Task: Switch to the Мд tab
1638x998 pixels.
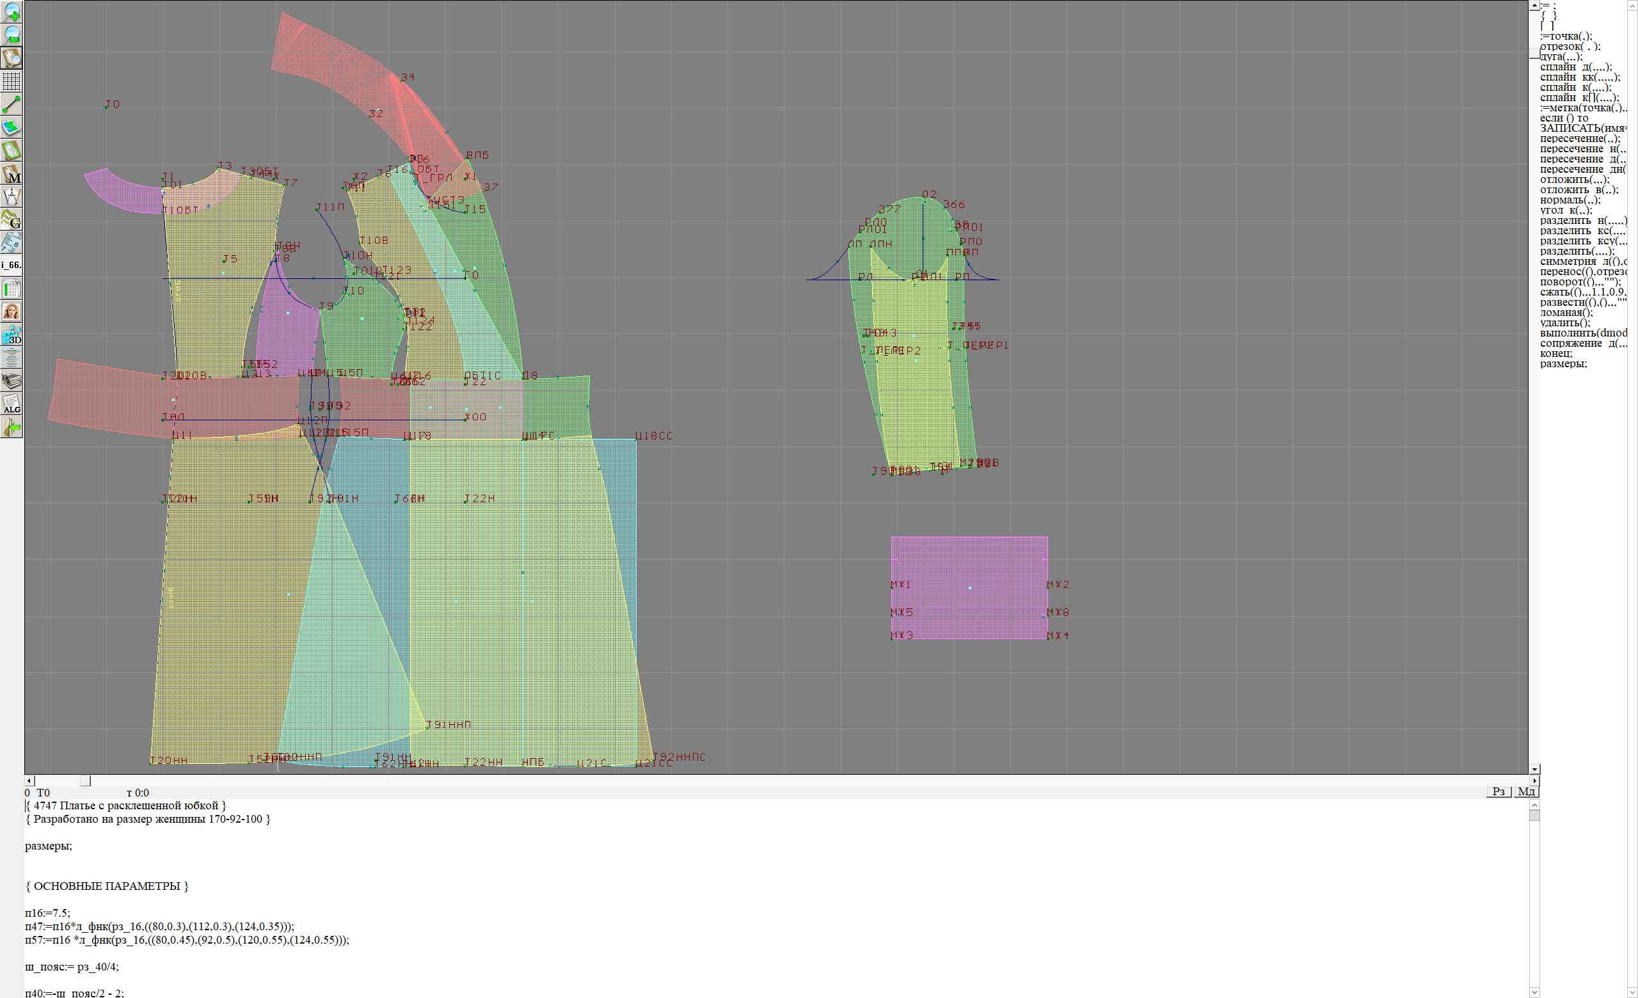Action: tap(1526, 791)
